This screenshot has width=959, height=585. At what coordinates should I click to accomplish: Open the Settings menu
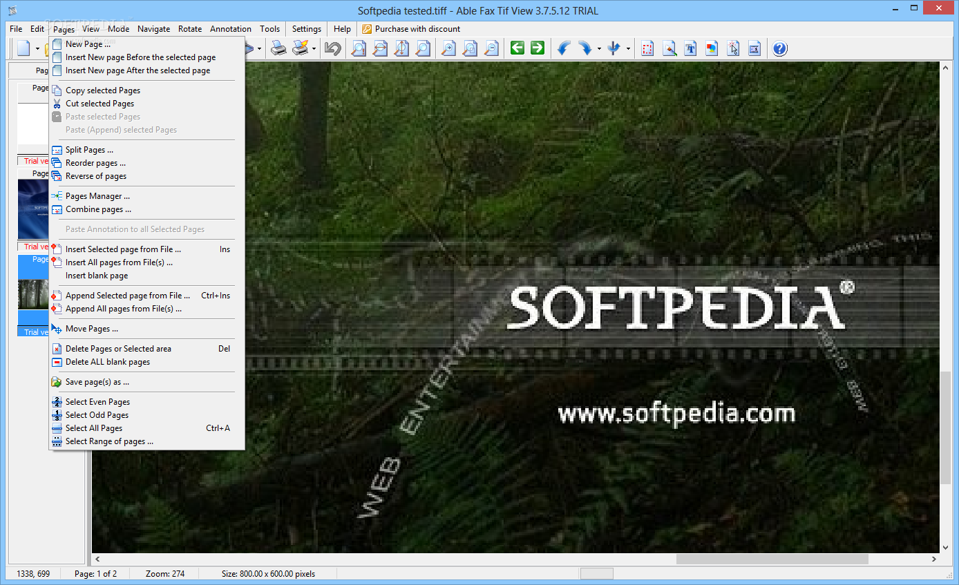(x=307, y=29)
